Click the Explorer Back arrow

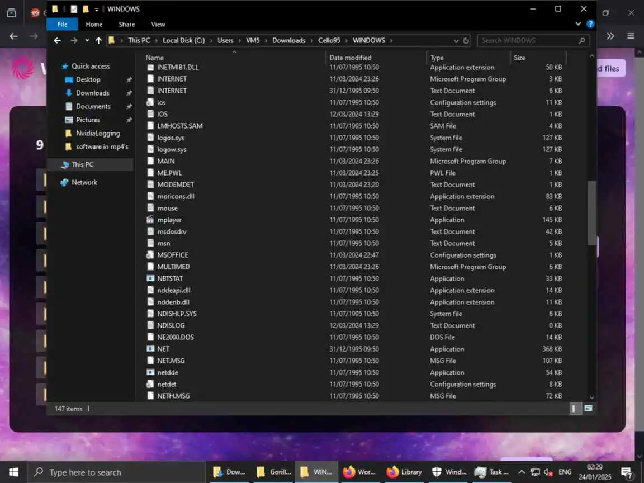coord(57,40)
